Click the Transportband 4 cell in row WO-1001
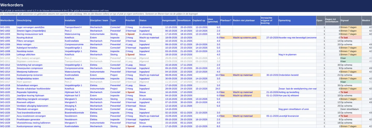 (77, 27)
